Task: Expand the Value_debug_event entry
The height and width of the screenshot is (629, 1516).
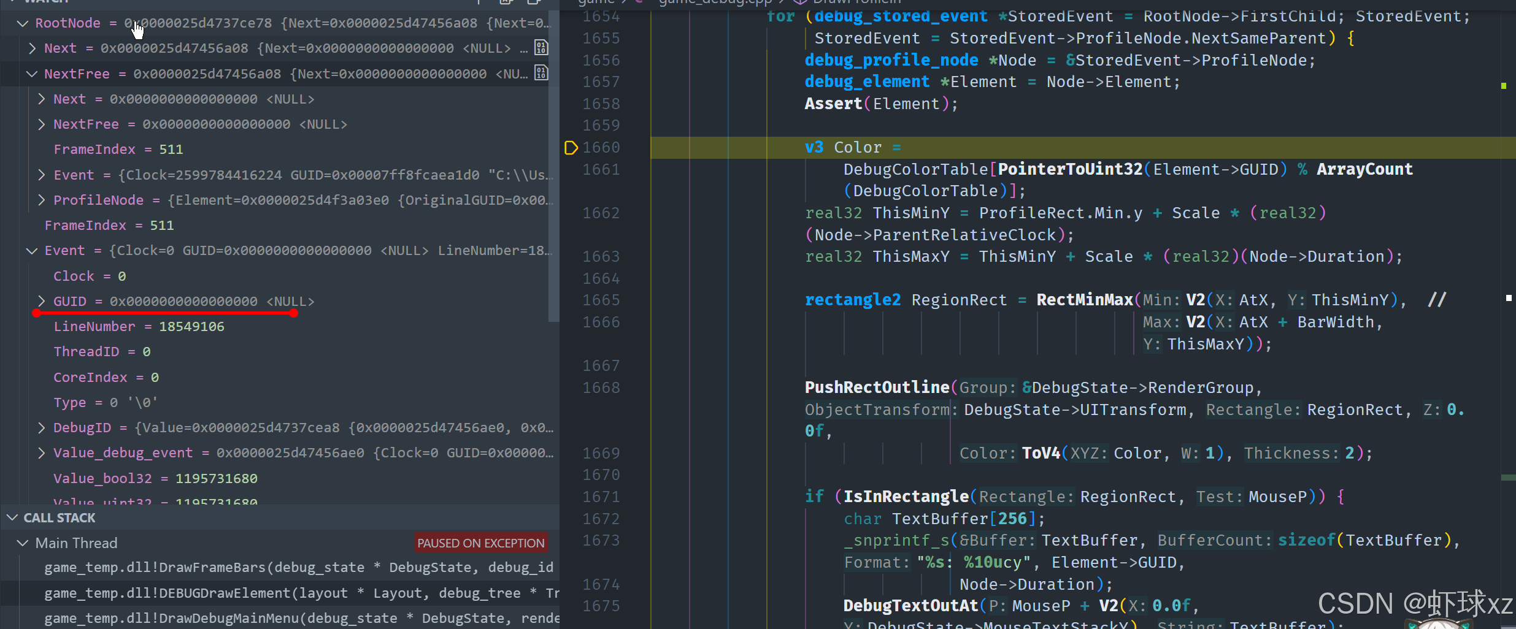Action: pyautogui.click(x=41, y=453)
